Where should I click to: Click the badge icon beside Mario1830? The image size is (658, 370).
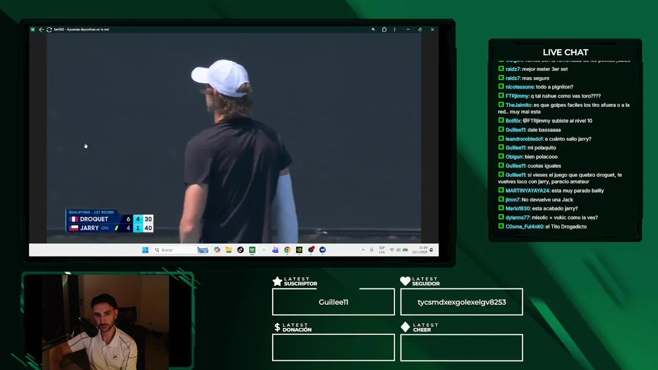click(x=501, y=208)
